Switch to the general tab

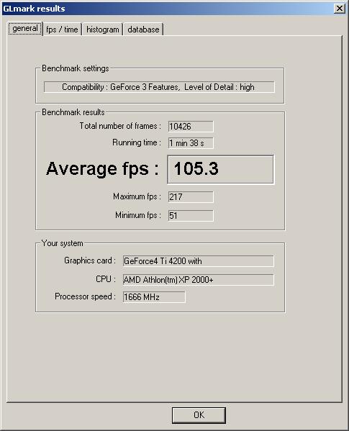pyautogui.click(x=25, y=29)
